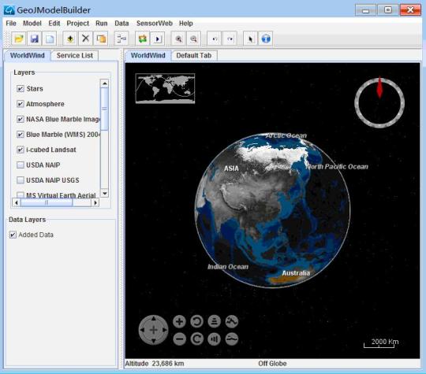Click the blue info icon
The width and height of the screenshot is (426, 374).
[266, 39]
